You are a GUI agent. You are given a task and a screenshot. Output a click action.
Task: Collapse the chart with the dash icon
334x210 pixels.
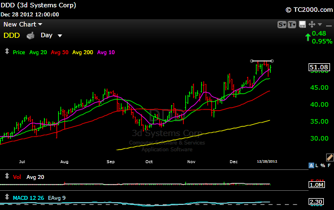point(329,25)
